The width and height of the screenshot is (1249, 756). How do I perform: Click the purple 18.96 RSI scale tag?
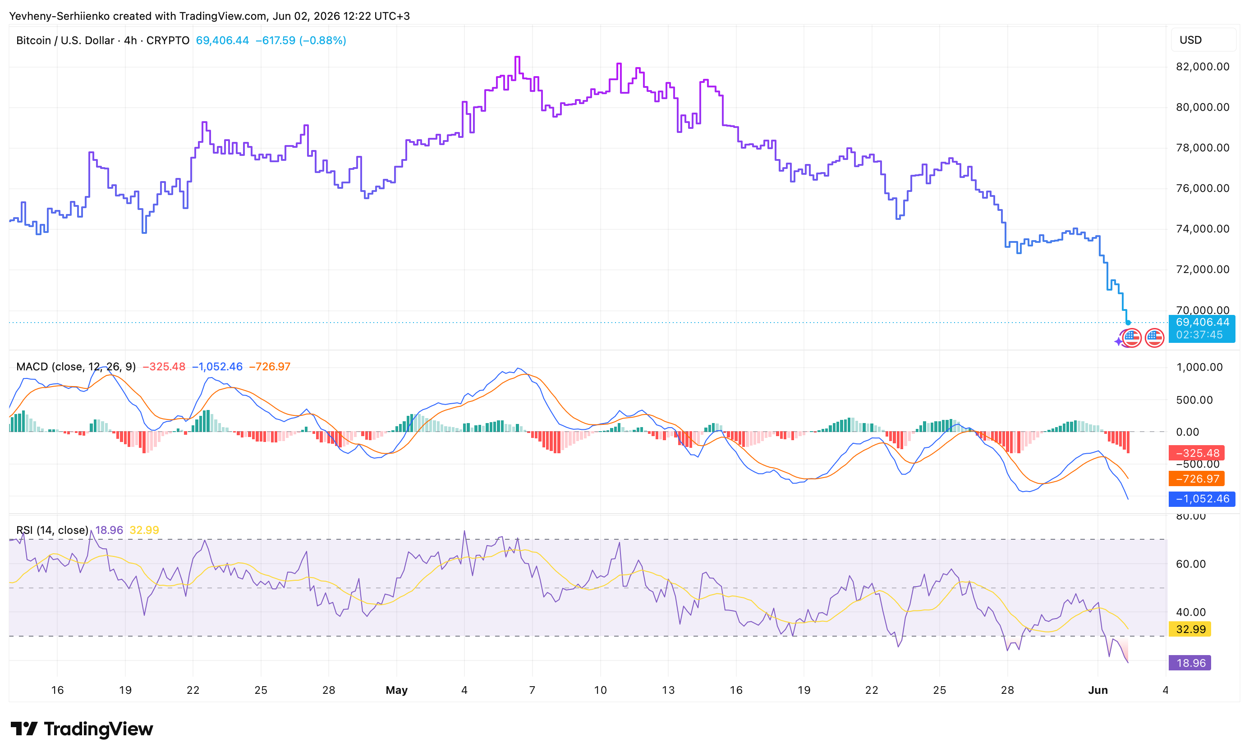click(x=1190, y=663)
